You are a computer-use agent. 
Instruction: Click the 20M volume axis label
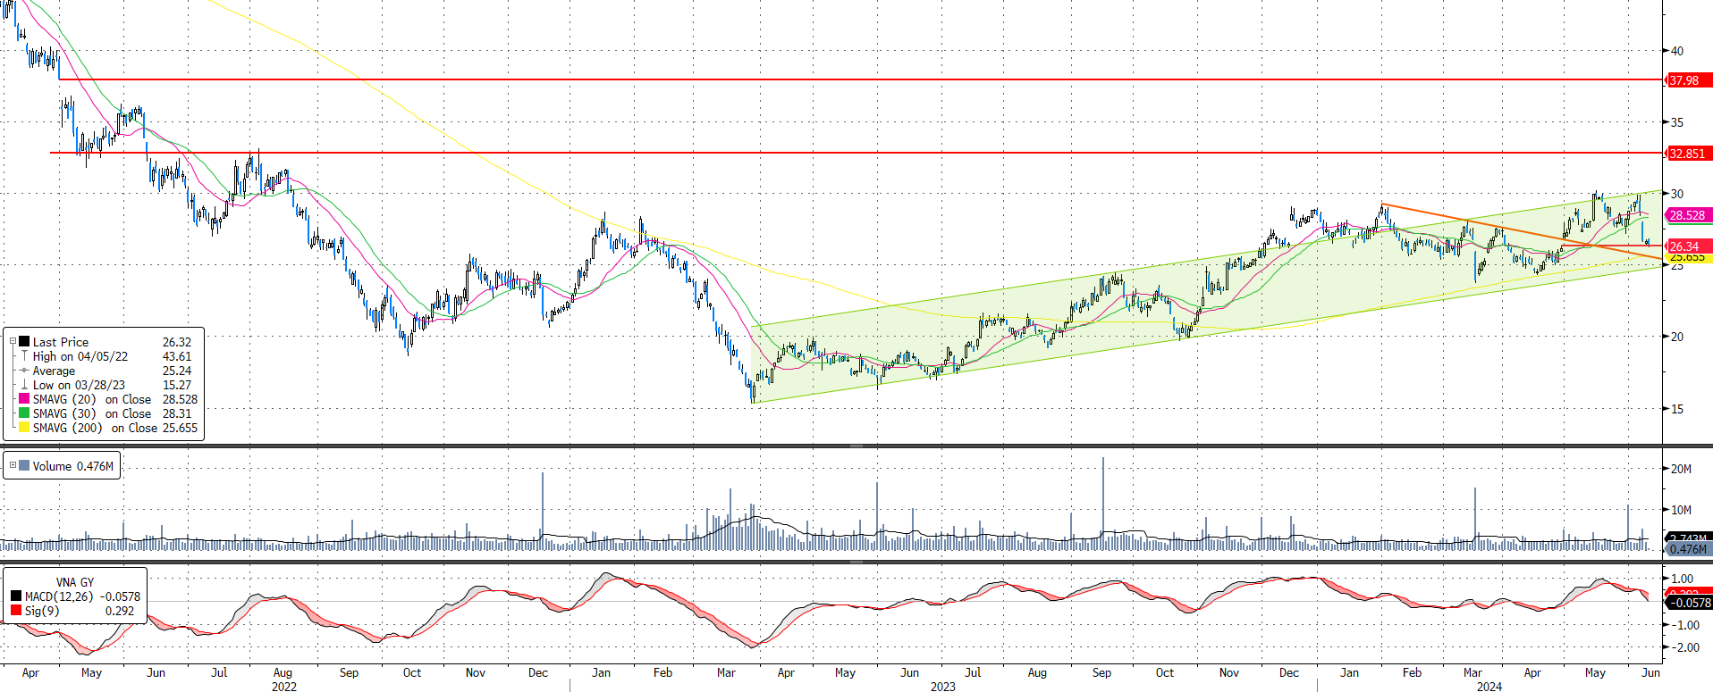click(1681, 469)
